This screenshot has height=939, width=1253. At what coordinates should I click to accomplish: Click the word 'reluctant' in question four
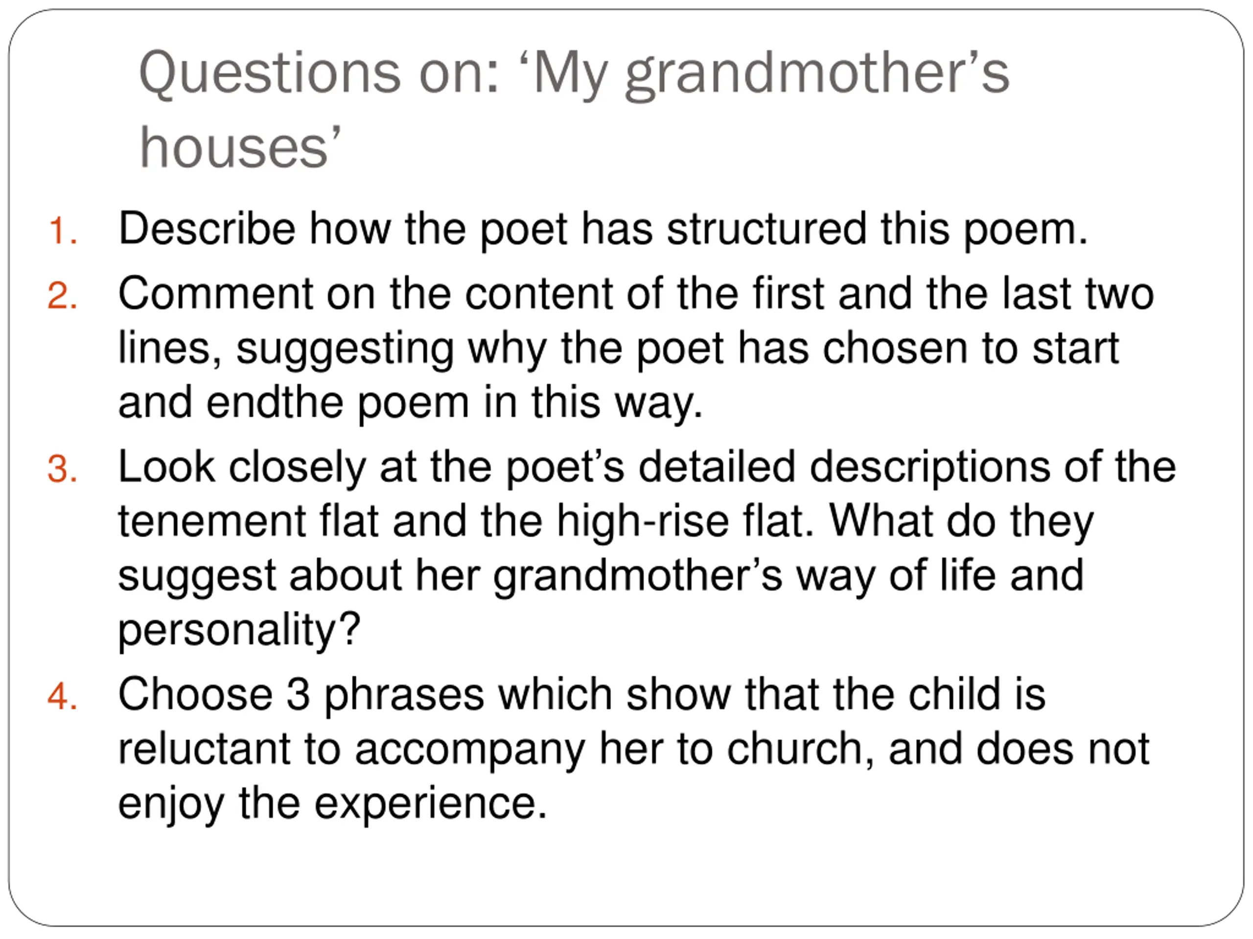(x=205, y=749)
